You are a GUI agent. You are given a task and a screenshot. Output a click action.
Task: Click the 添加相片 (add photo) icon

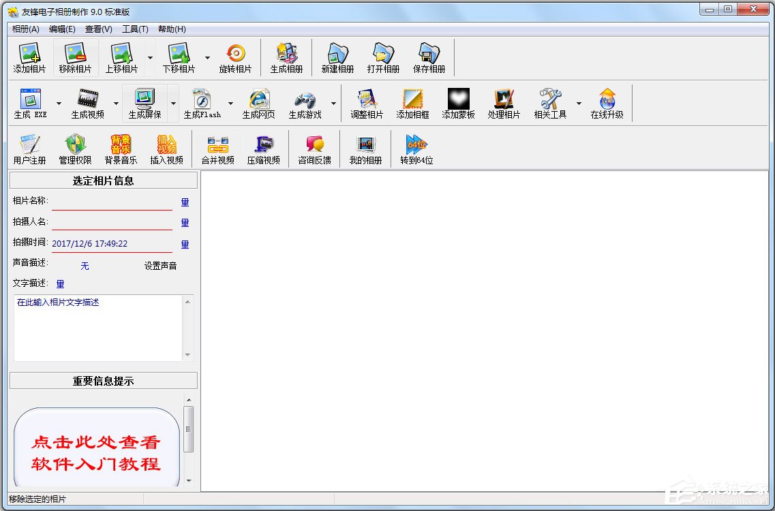coord(29,57)
